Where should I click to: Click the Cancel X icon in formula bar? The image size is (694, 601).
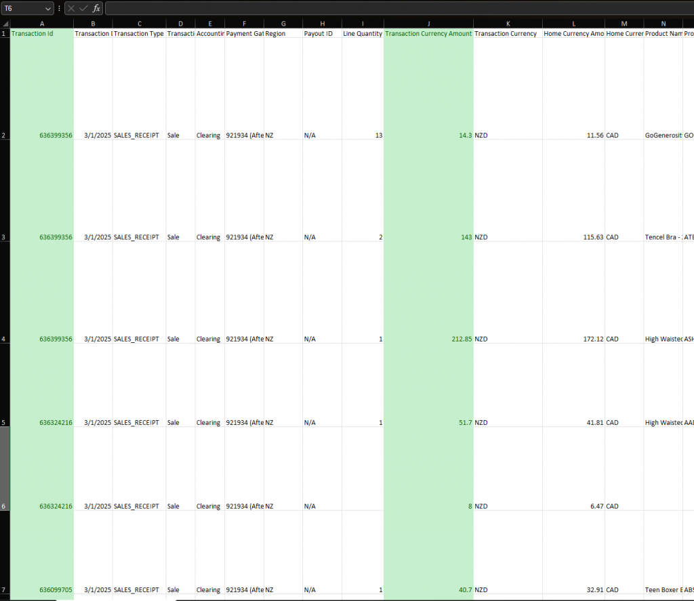(71, 8)
